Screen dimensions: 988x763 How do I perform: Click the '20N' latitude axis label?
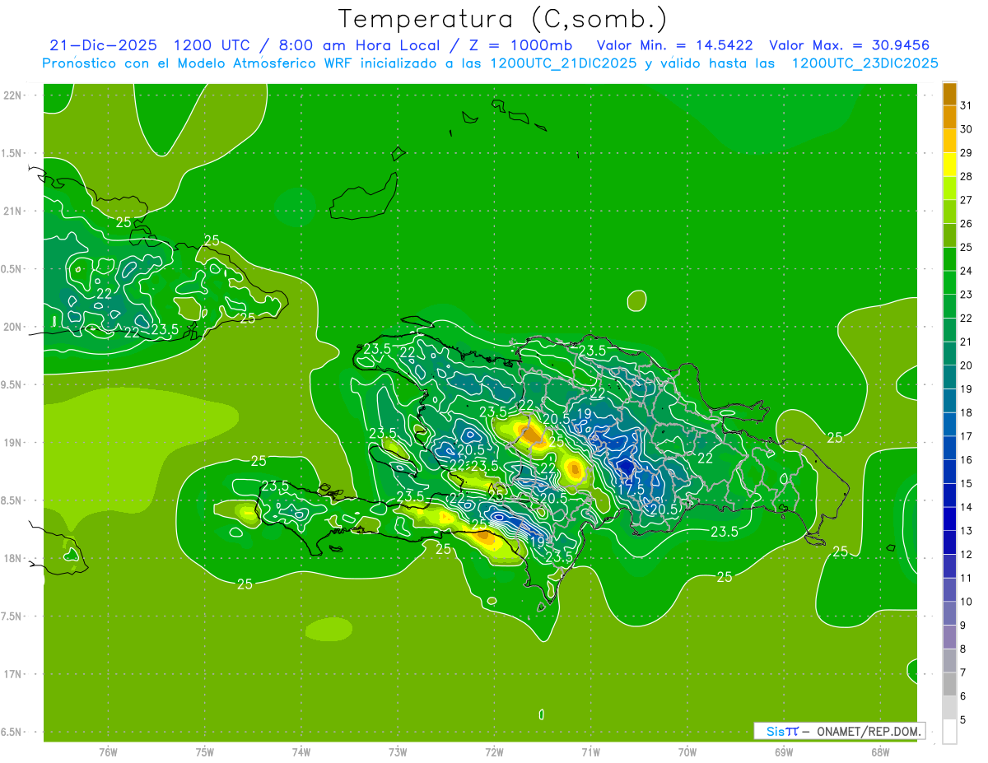[12, 327]
